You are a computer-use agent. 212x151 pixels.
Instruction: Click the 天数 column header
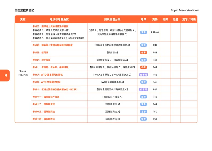tap(23, 19)
